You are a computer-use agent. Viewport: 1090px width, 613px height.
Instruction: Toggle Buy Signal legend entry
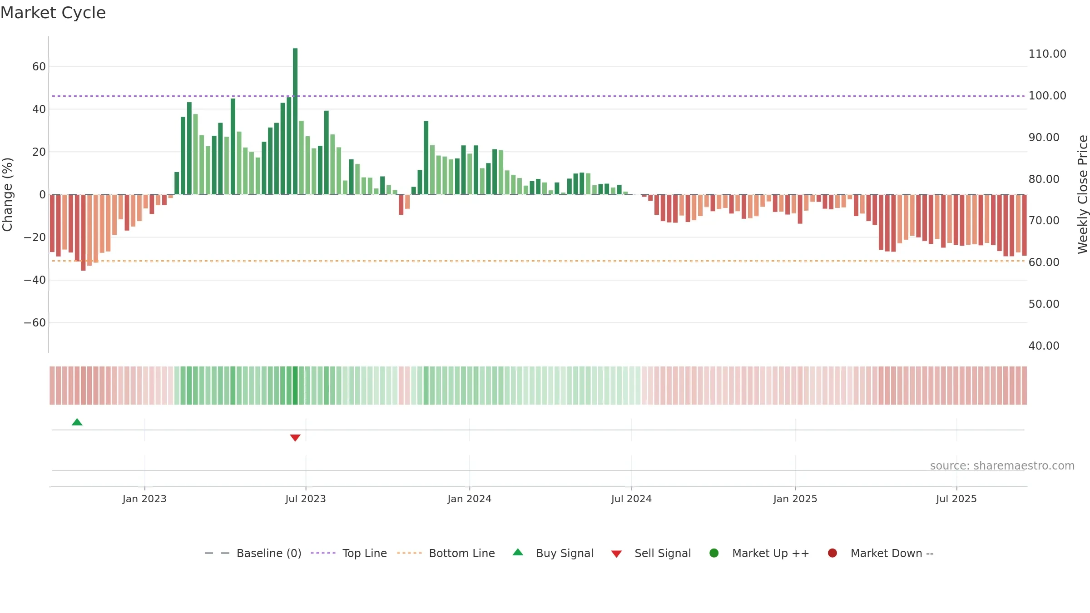[x=553, y=553]
